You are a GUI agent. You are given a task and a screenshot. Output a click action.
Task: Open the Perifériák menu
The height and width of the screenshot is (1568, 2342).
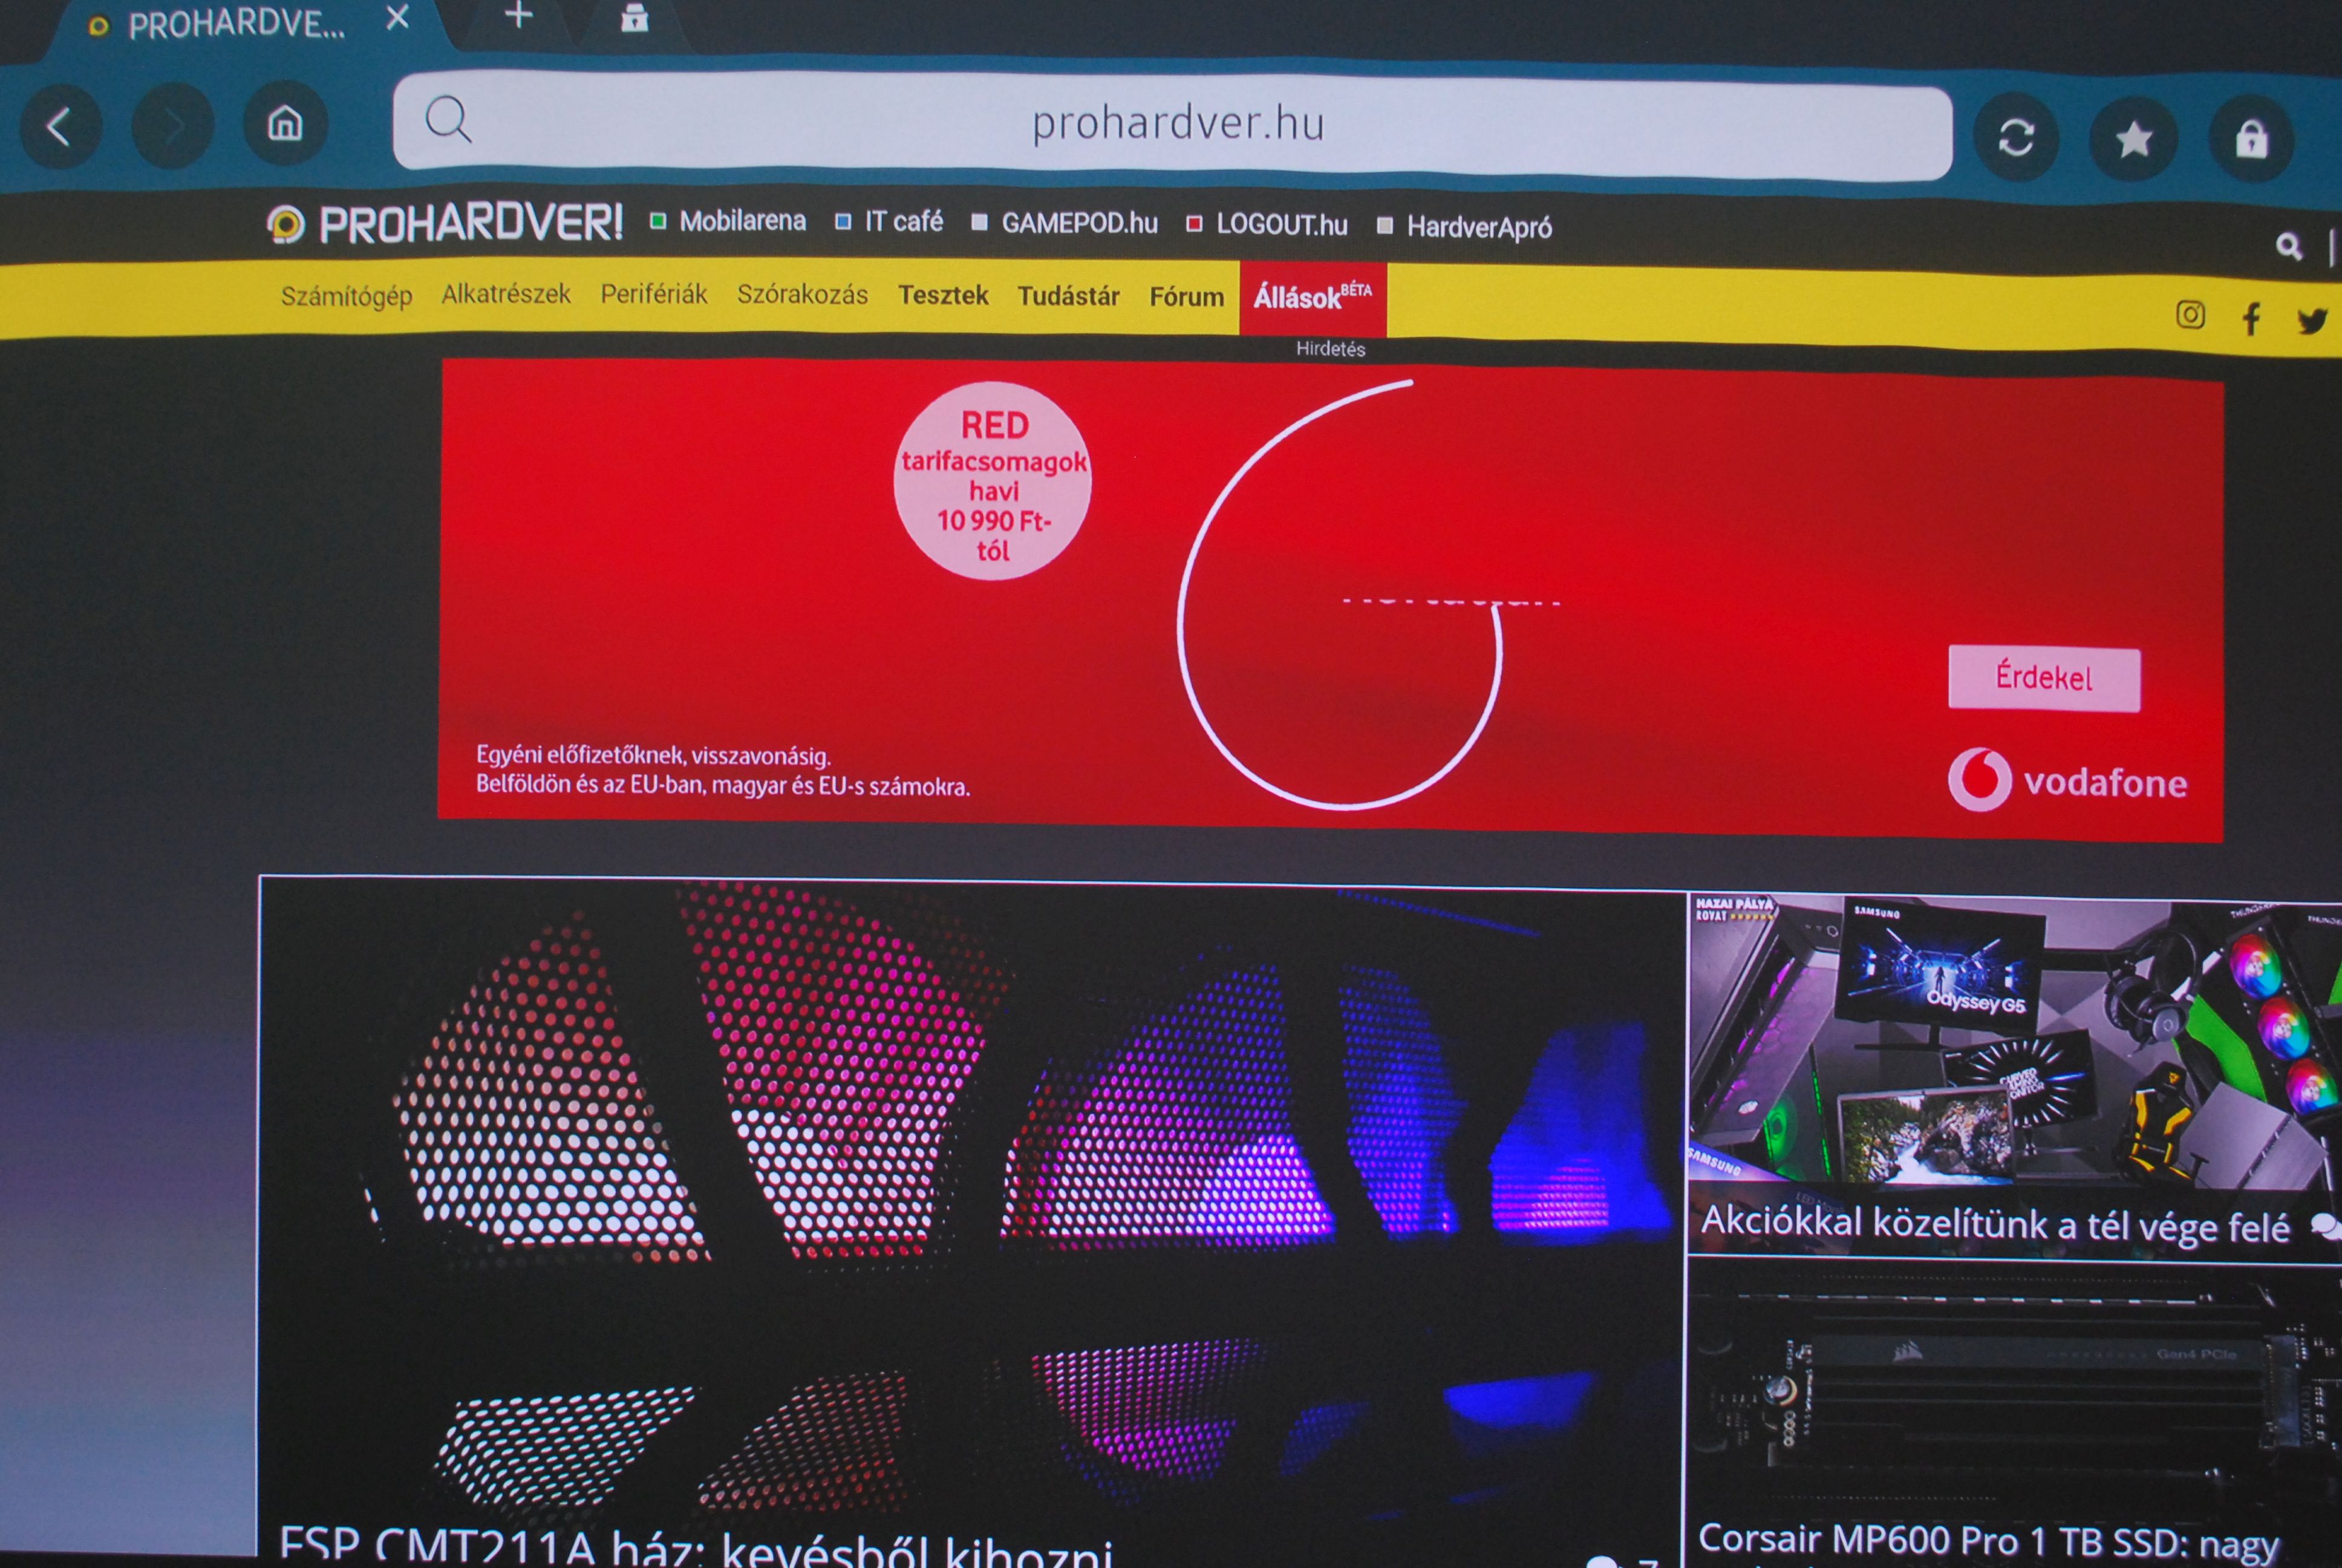pos(654,294)
